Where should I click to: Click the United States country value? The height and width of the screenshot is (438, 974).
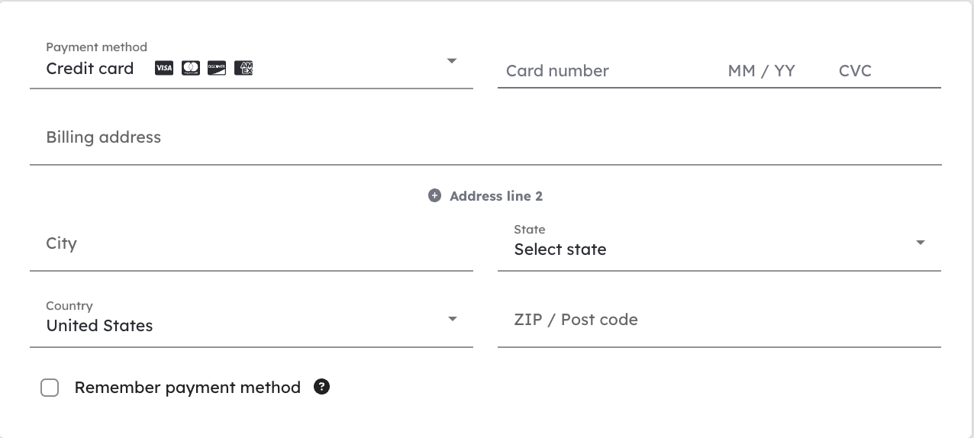click(100, 326)
